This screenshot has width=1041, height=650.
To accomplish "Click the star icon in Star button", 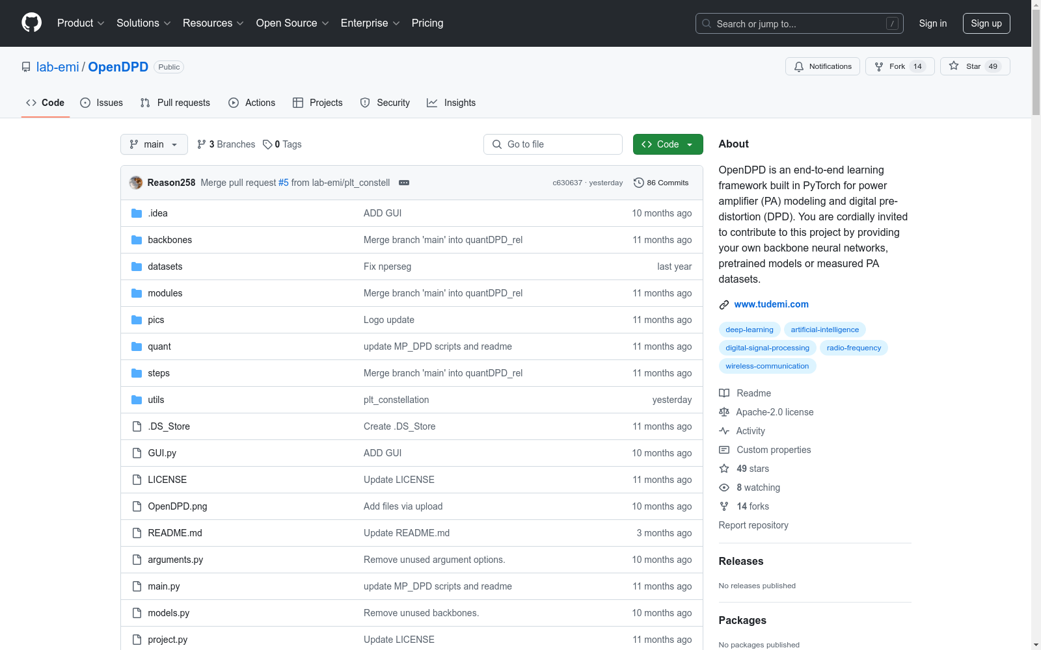I will (954, 66).
